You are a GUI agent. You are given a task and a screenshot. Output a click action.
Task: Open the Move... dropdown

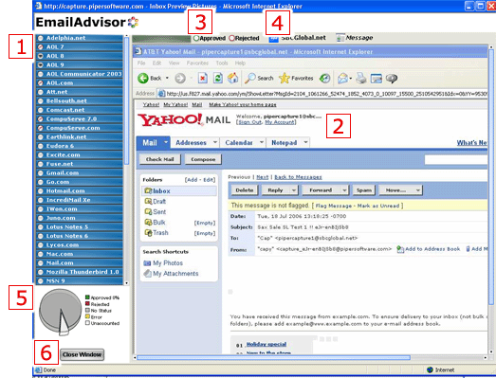click(x=400, y=190)
